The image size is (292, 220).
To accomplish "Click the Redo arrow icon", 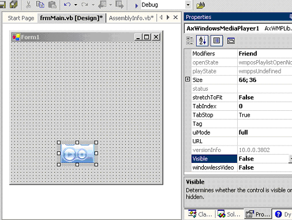I will pyautogui.click(x=84, y=5).
